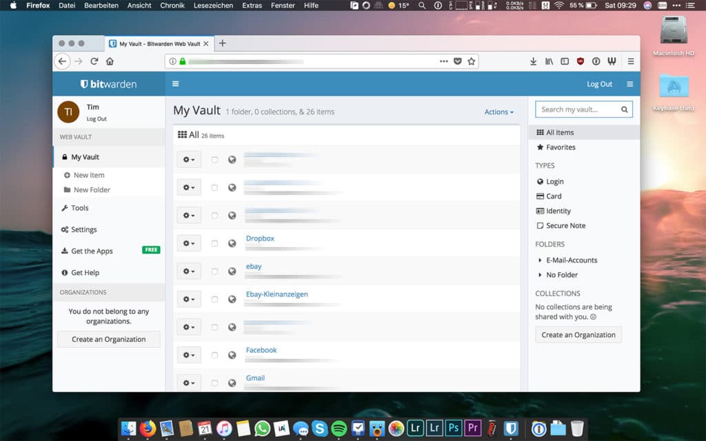706x441 pixels.
Task: Check the checkbox above the Facebook row
Action: [215, 327]
